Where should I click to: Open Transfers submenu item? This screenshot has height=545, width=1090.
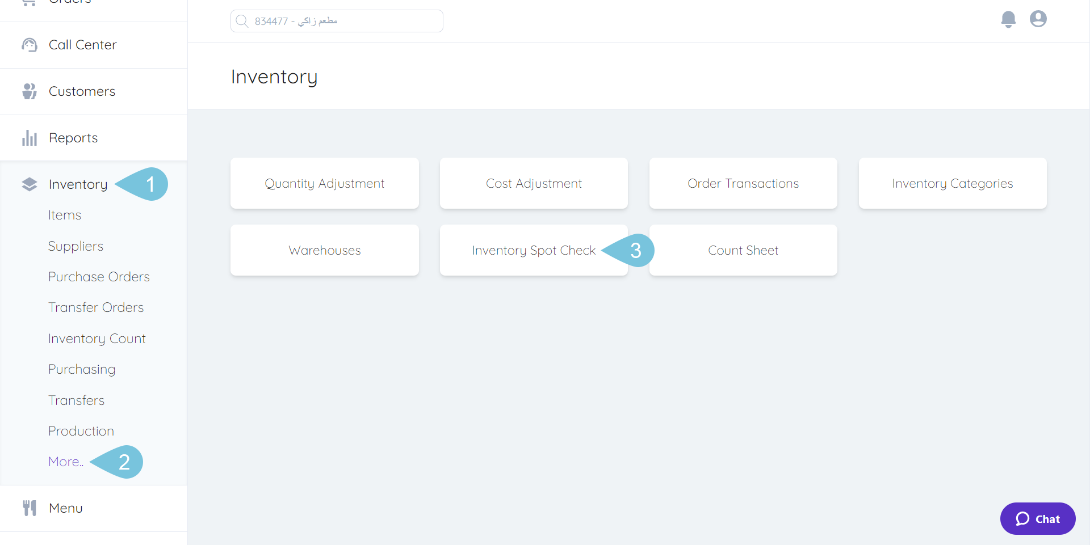click(x=76, y=400)
